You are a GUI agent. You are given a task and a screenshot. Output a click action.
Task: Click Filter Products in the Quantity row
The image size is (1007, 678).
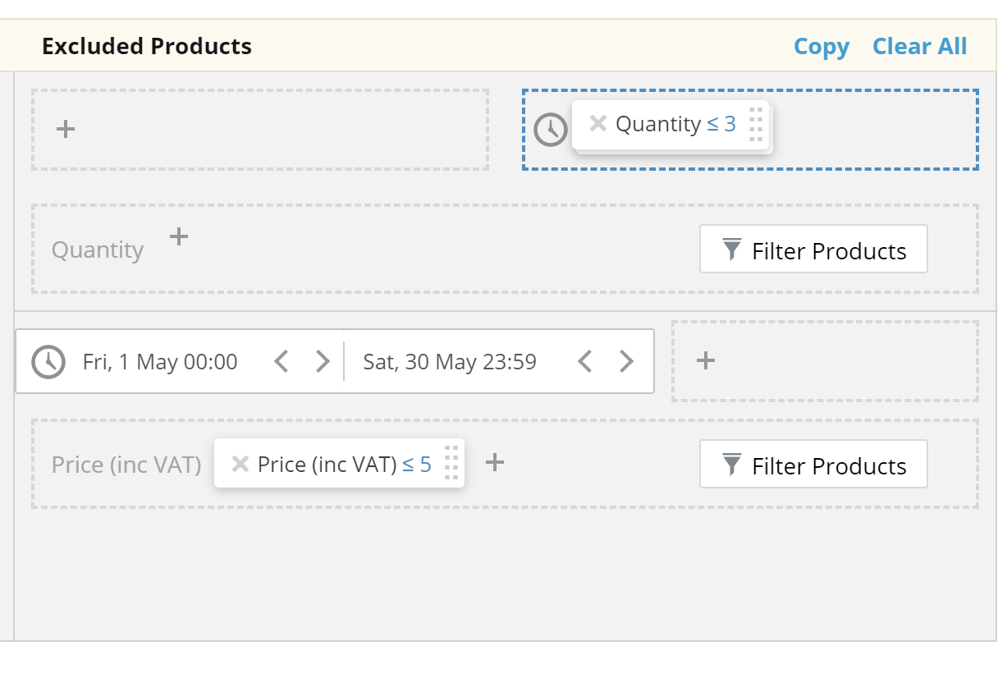coord(813,250)
